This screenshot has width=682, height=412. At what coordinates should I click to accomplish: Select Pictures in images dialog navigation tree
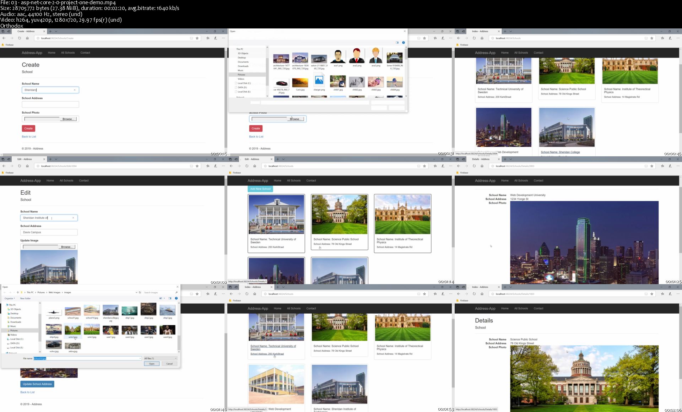14,330
